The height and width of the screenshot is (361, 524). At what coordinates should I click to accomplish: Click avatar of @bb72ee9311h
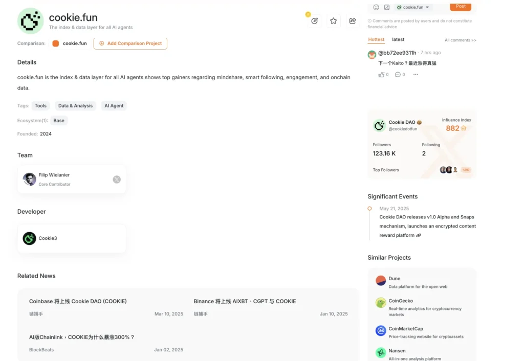372,54
